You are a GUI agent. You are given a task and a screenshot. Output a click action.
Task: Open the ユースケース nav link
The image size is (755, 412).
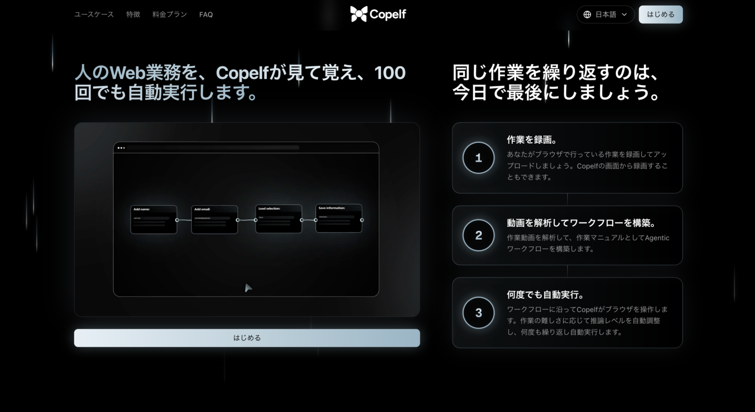[94, 15]
